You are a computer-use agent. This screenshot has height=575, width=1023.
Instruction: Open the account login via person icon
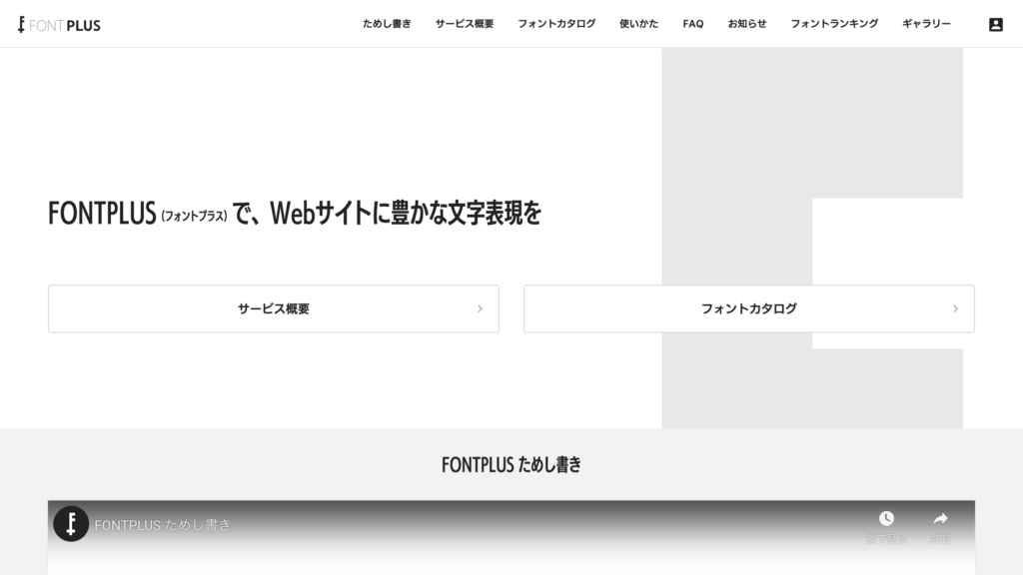coord(995,24)
